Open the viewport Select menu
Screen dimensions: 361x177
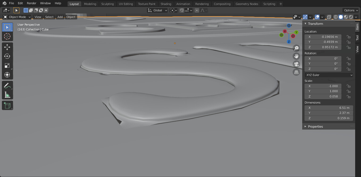click(49, 17)
